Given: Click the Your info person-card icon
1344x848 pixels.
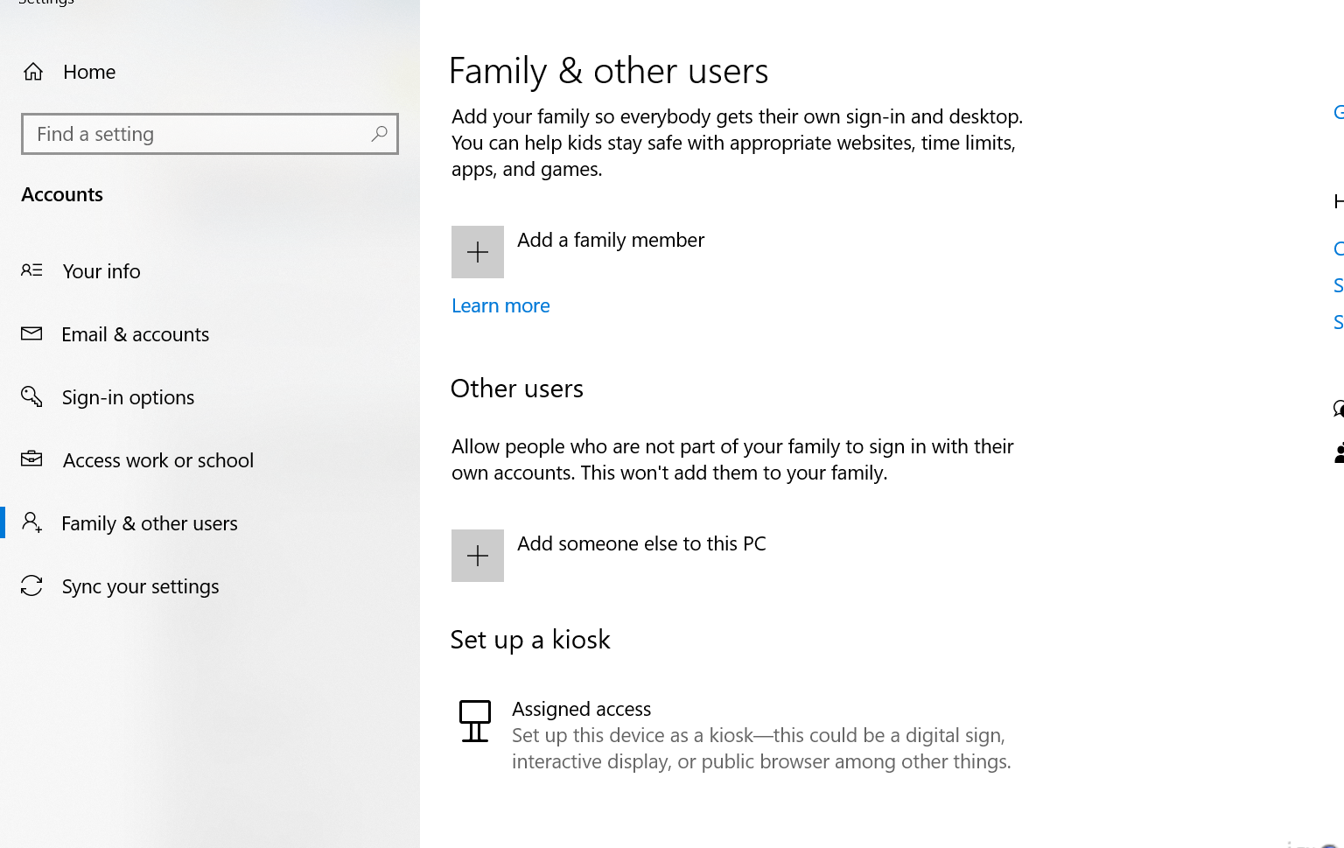Looking at the screenshot, I should tap(31, 270).
